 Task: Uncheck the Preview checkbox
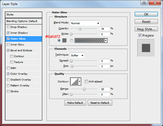[x=140, y=35]
